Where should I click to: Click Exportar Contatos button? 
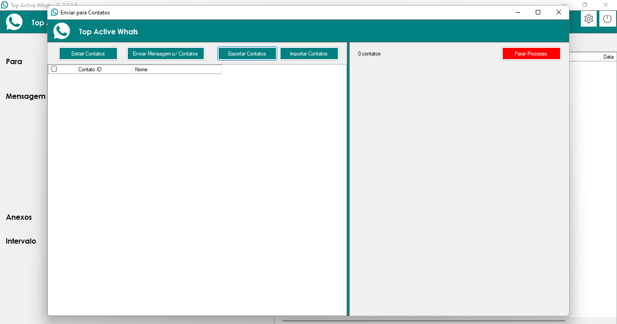[x=247, y=54]
